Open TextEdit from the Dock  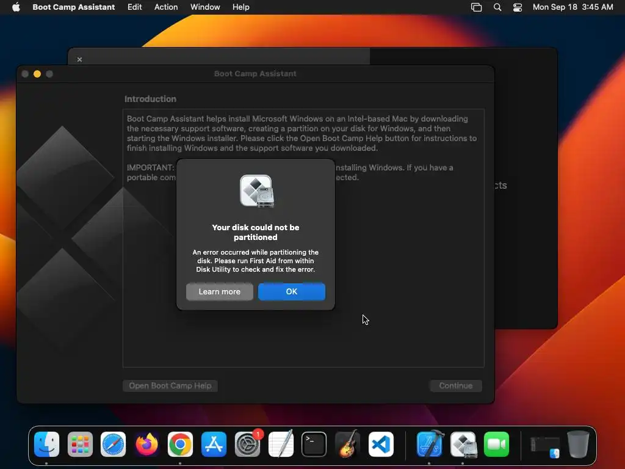[x=281, y=445]
